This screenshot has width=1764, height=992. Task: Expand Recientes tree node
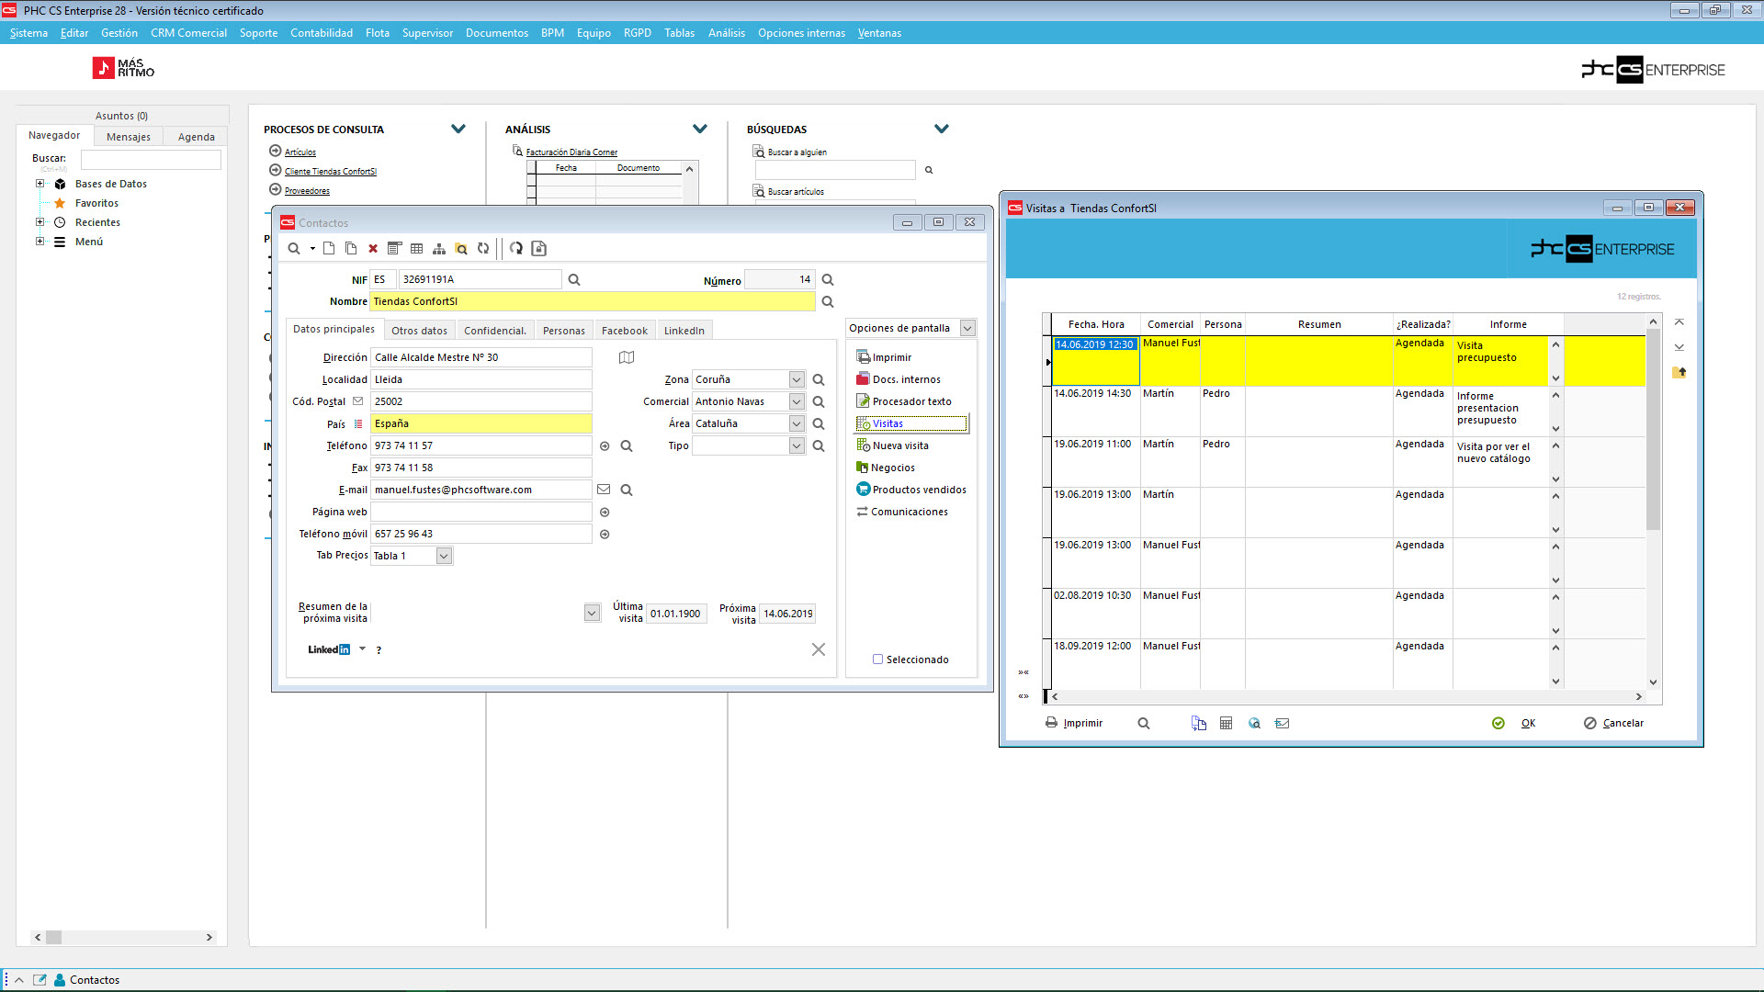(40, 222)
